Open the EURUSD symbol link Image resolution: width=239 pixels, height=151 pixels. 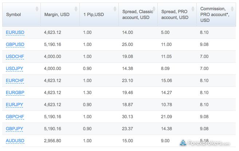(x=15, y=32)
